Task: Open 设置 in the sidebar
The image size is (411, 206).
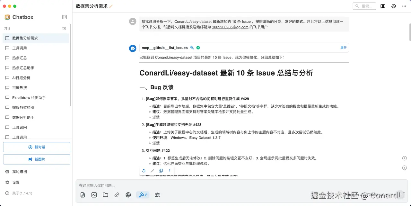Action: tap(36, 183)
